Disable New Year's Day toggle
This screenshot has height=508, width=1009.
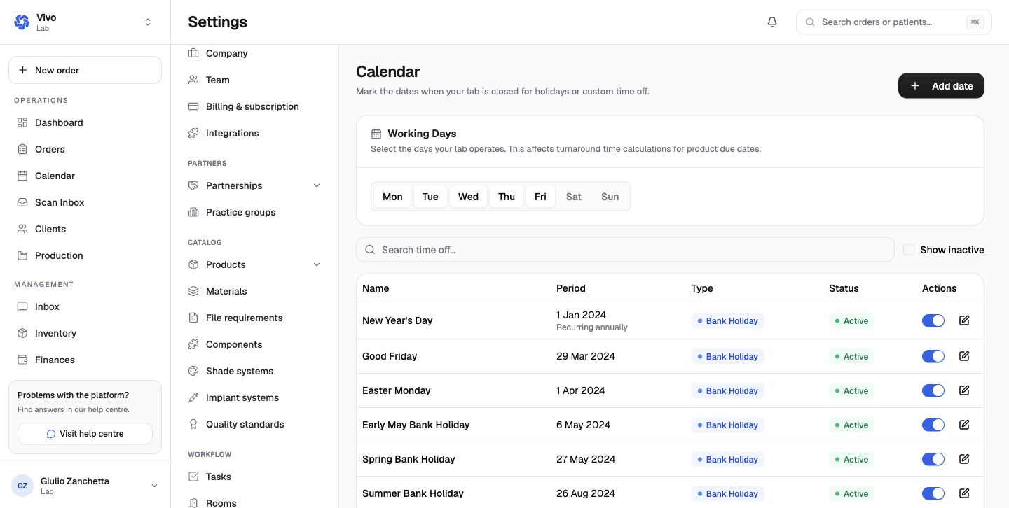tap(933, 320)
